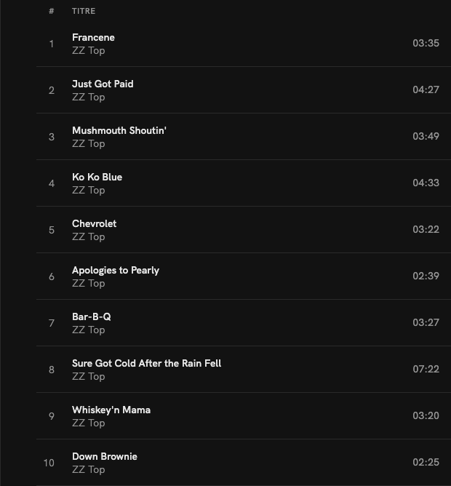Select the Chevrolet song title
The image size is (451, 486).
pos(94,223)
